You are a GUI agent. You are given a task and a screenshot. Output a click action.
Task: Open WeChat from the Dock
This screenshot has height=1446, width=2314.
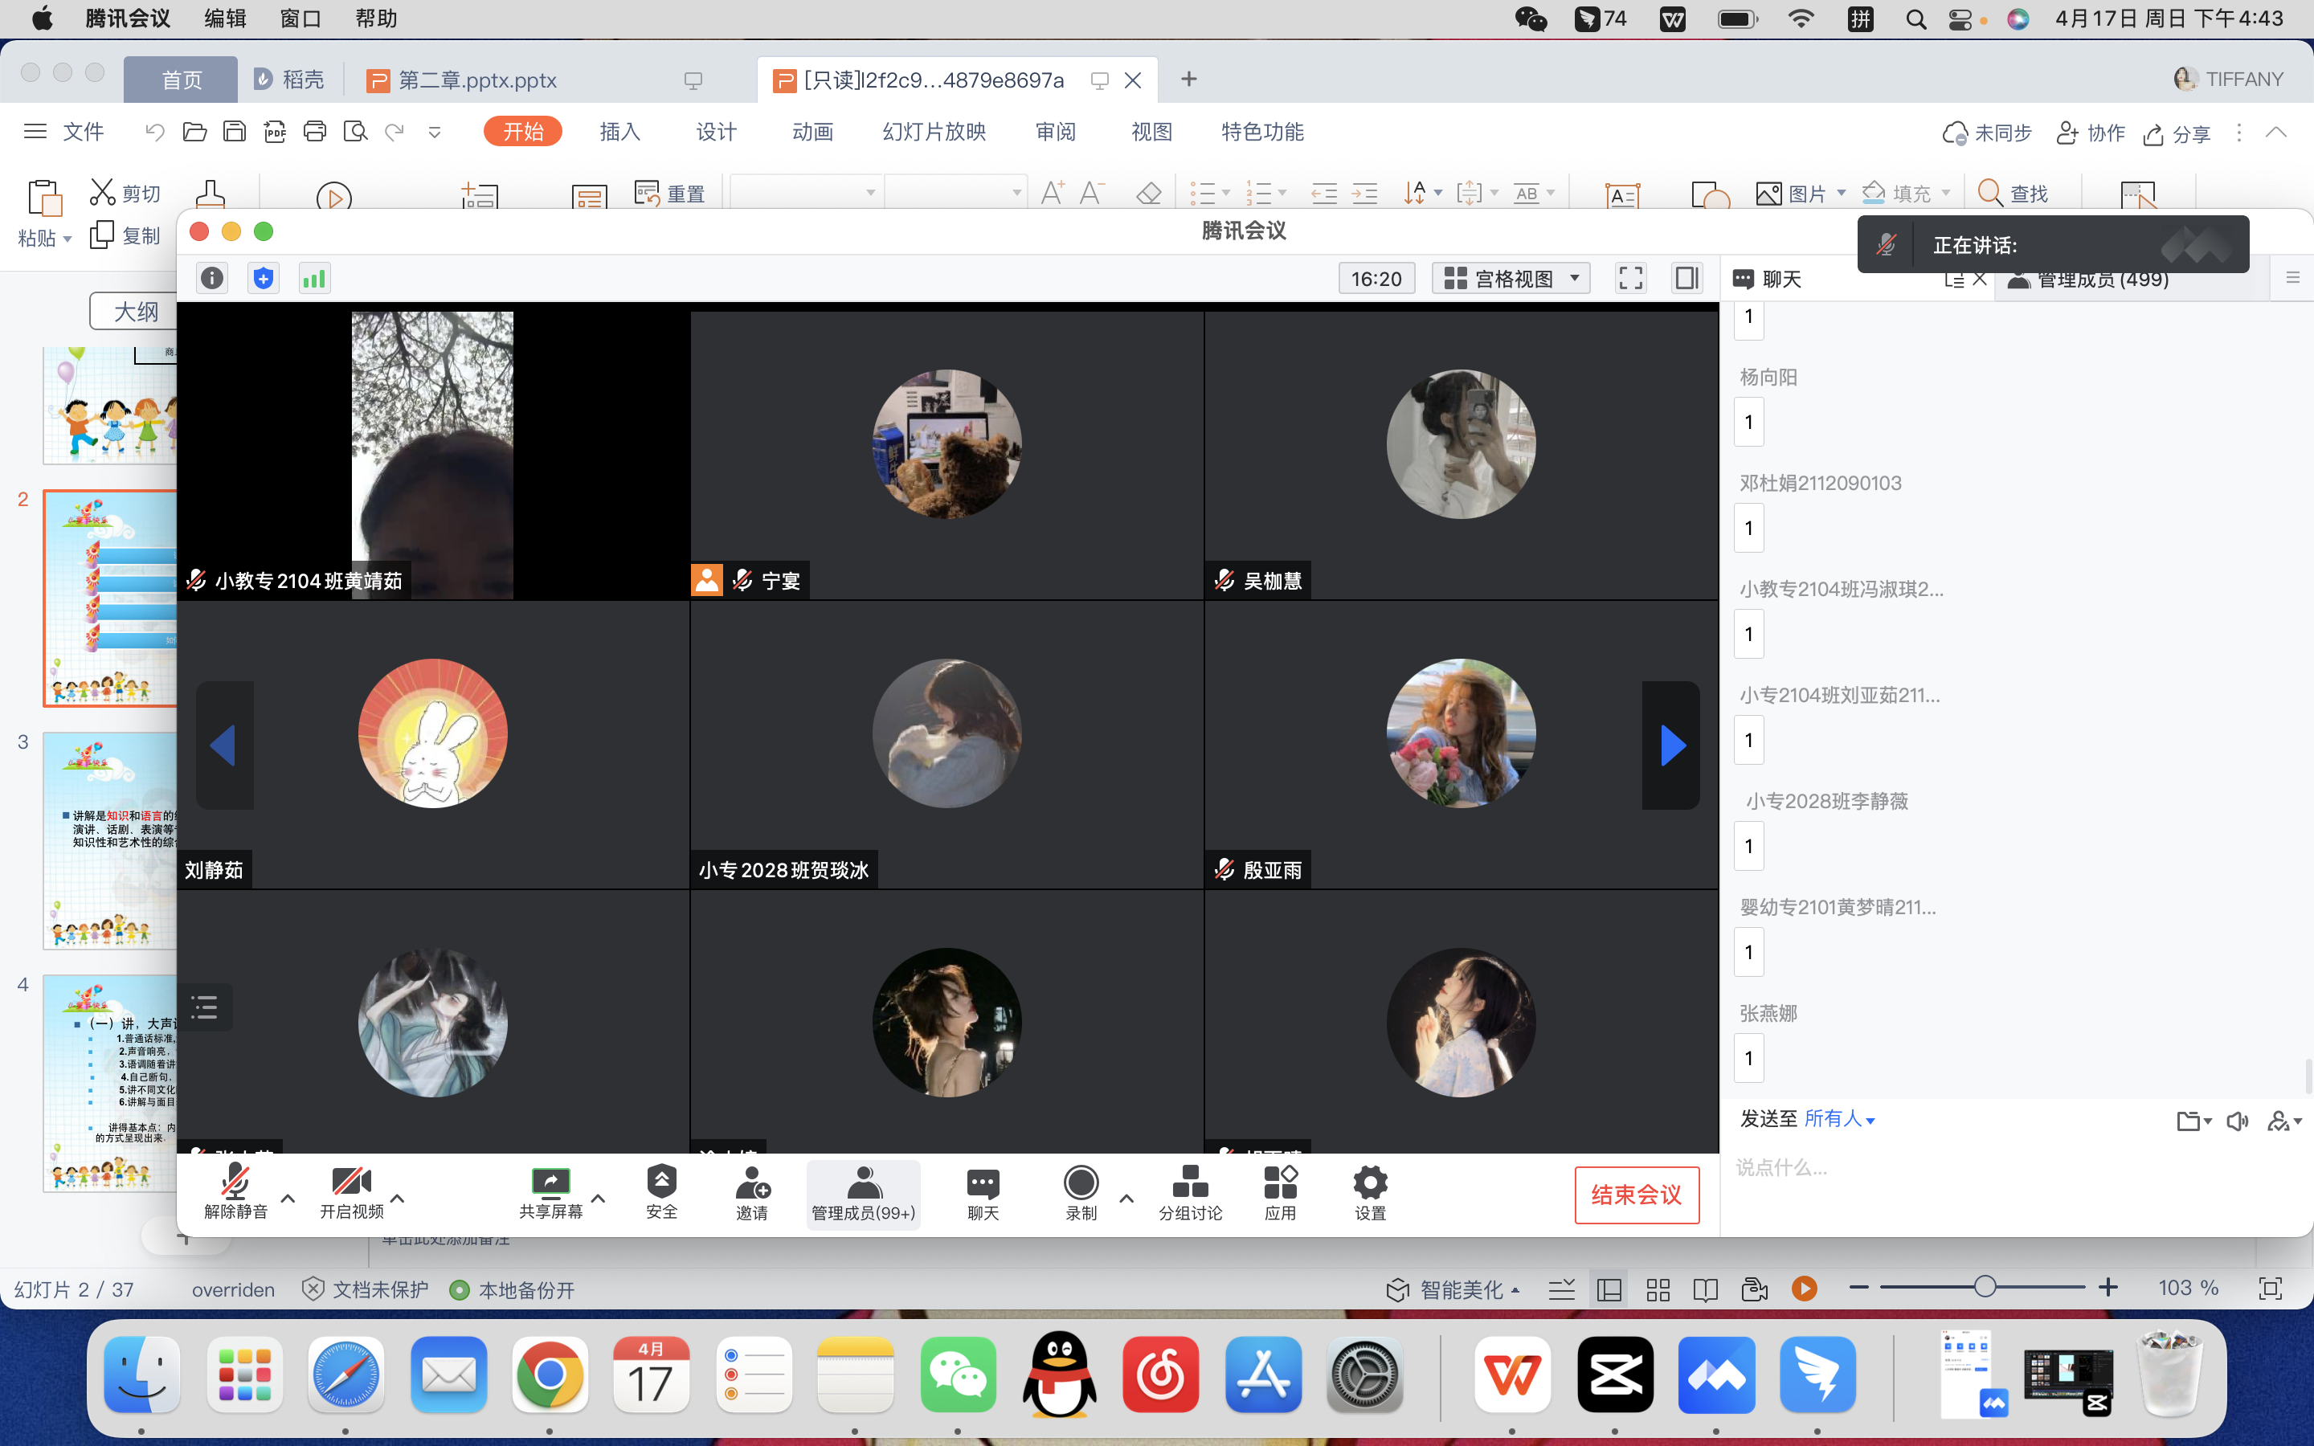(957, 1375)
